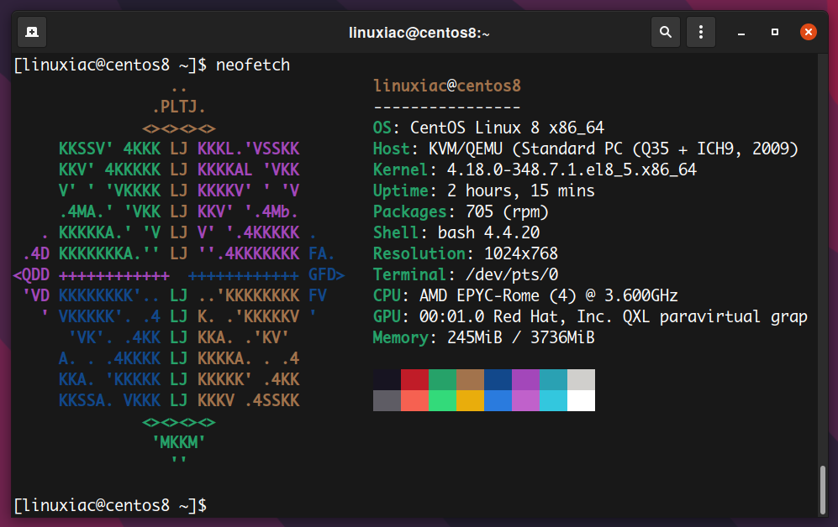
Task: Click the dark green color block
Action: [442, 380]
